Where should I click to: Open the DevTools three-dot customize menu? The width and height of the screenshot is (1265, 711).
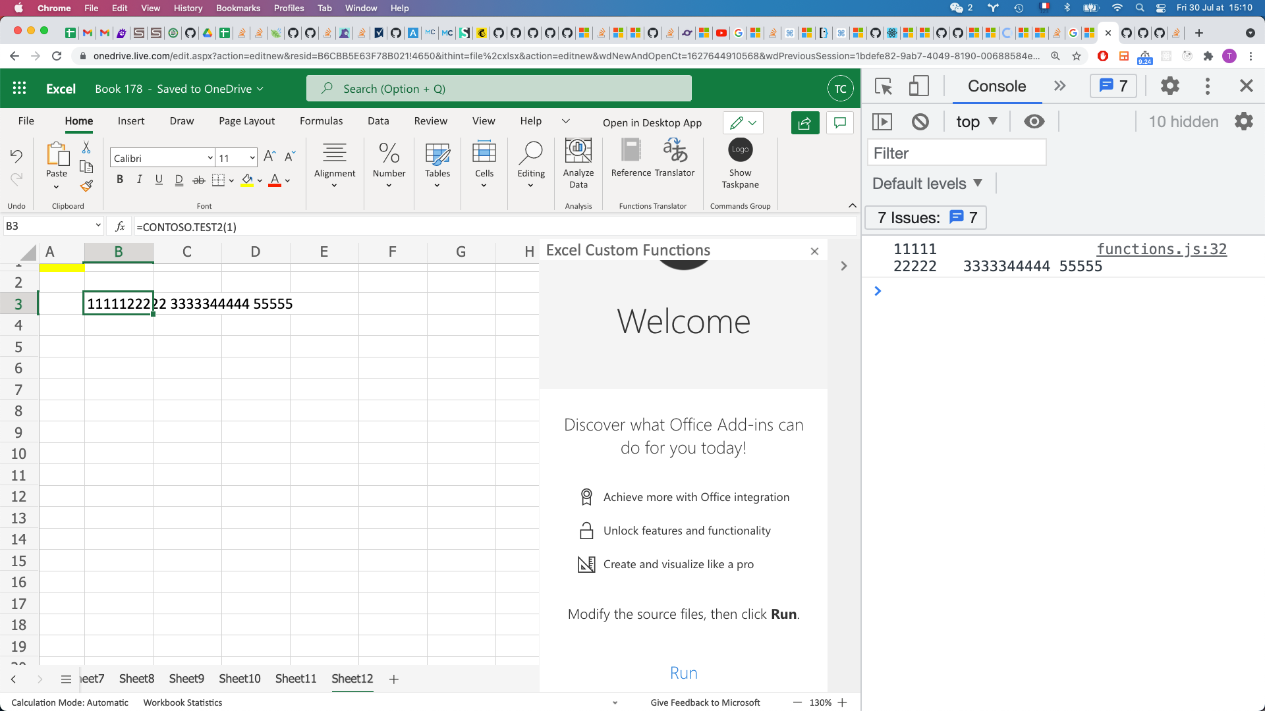(x=1207, y=86)
